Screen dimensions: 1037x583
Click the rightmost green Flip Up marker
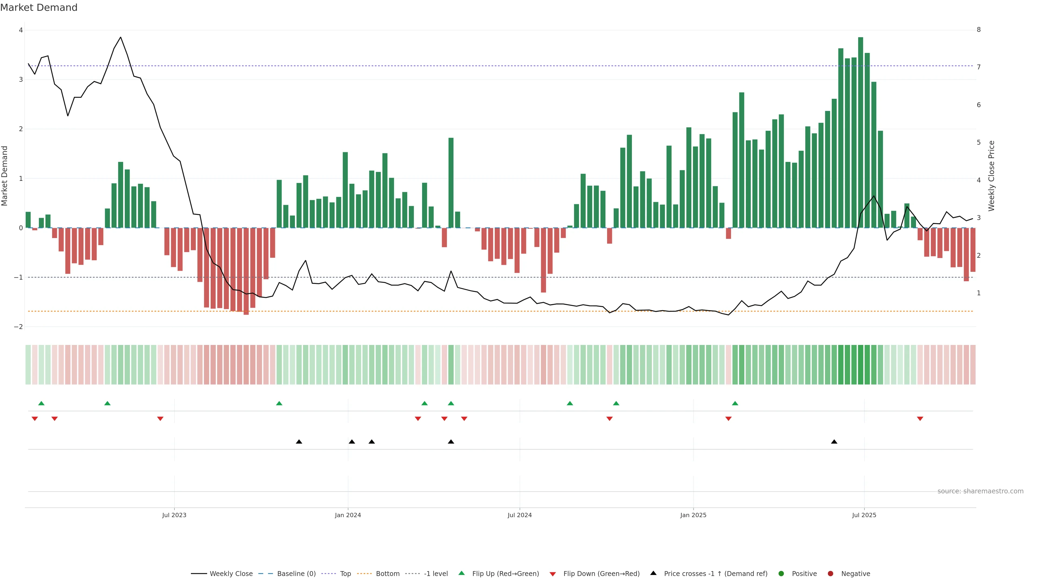click(x=735, y=403)
